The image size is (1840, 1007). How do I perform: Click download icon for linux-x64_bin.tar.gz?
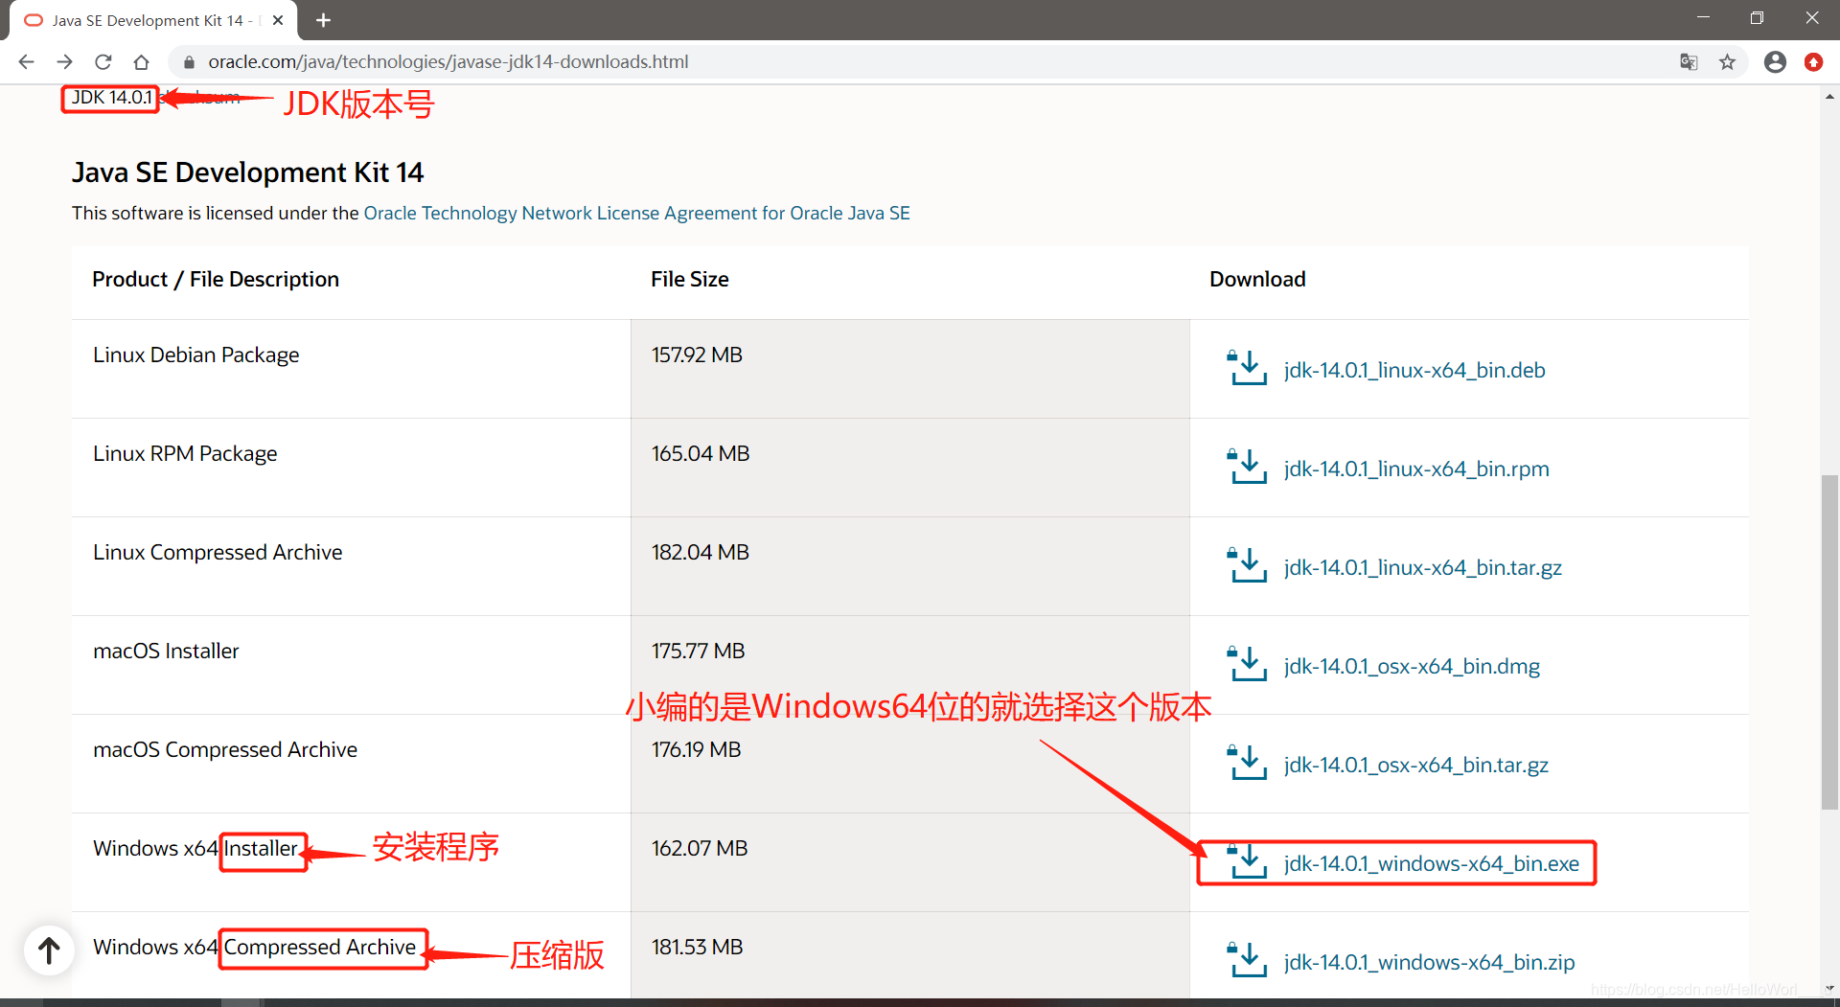tap(1248, 565)
